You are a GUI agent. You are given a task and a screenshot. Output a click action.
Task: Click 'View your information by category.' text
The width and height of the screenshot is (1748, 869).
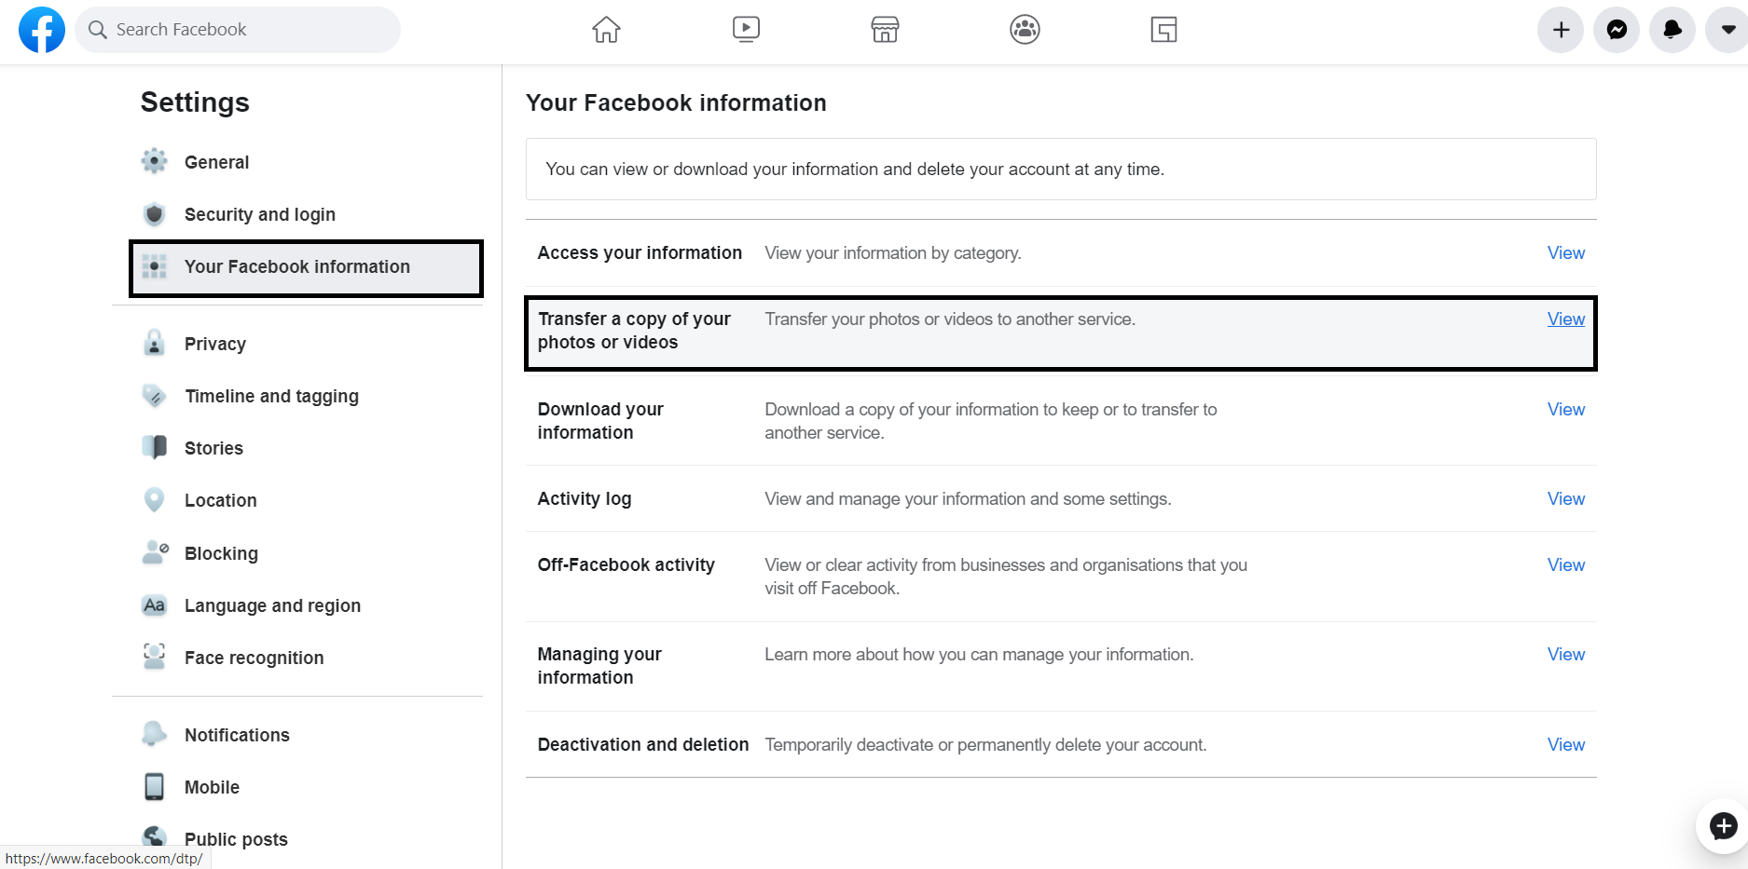click(893, 252)
